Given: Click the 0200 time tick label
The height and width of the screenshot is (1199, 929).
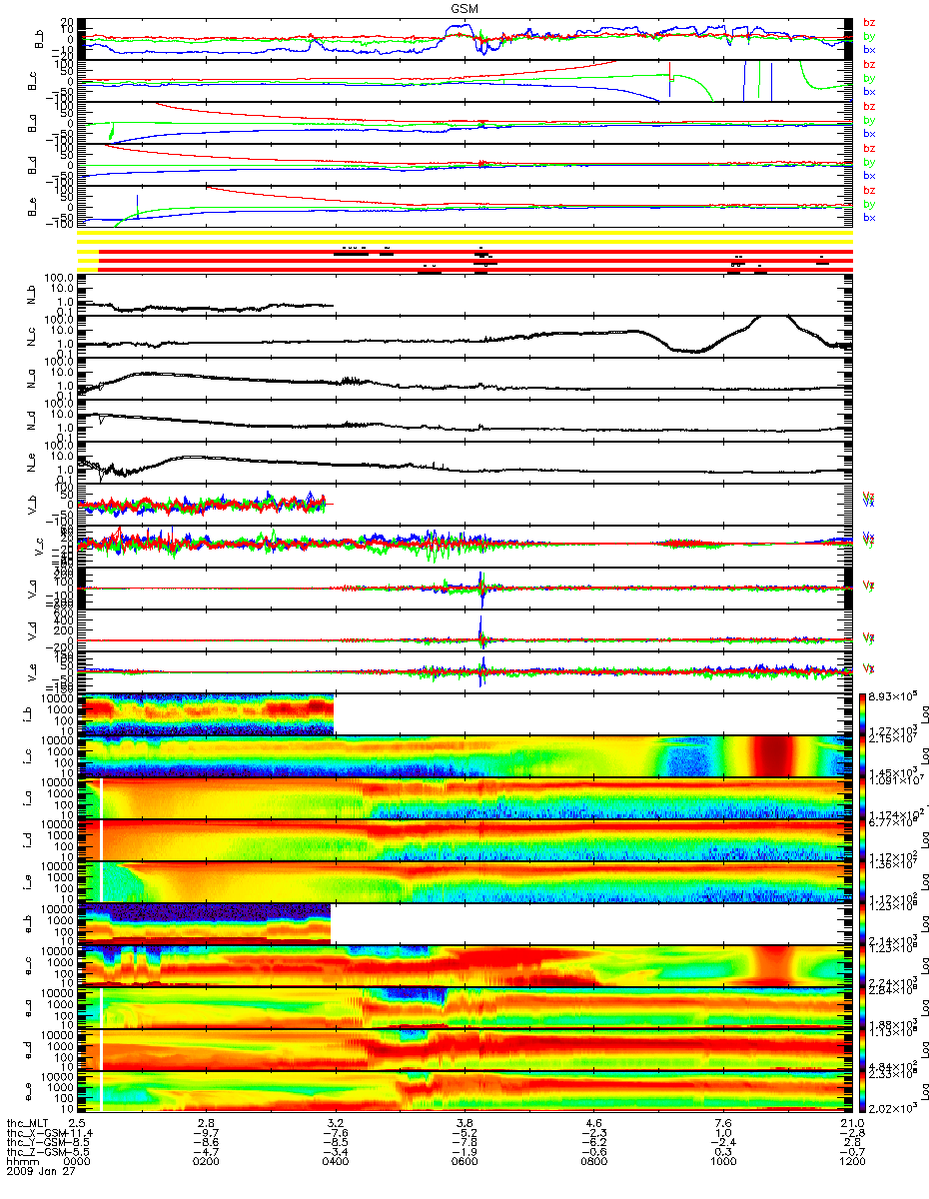Looking at the screenshot, I should (206, 1162).
